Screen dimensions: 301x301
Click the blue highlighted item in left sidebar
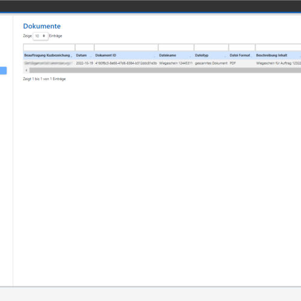pyautogui.click(x=3, y=70)
